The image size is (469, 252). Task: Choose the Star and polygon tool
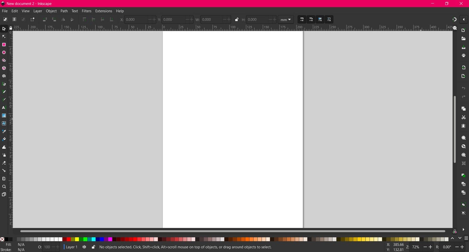4,60
